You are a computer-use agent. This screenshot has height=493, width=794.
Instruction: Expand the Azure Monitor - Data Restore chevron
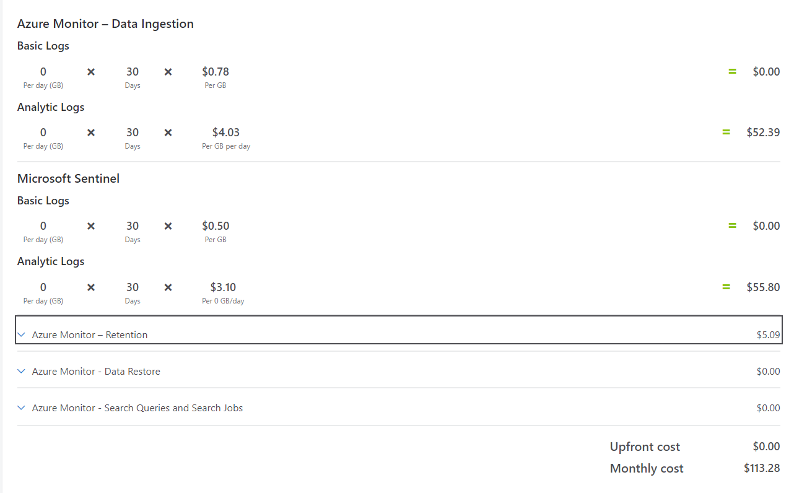[21, 371]
